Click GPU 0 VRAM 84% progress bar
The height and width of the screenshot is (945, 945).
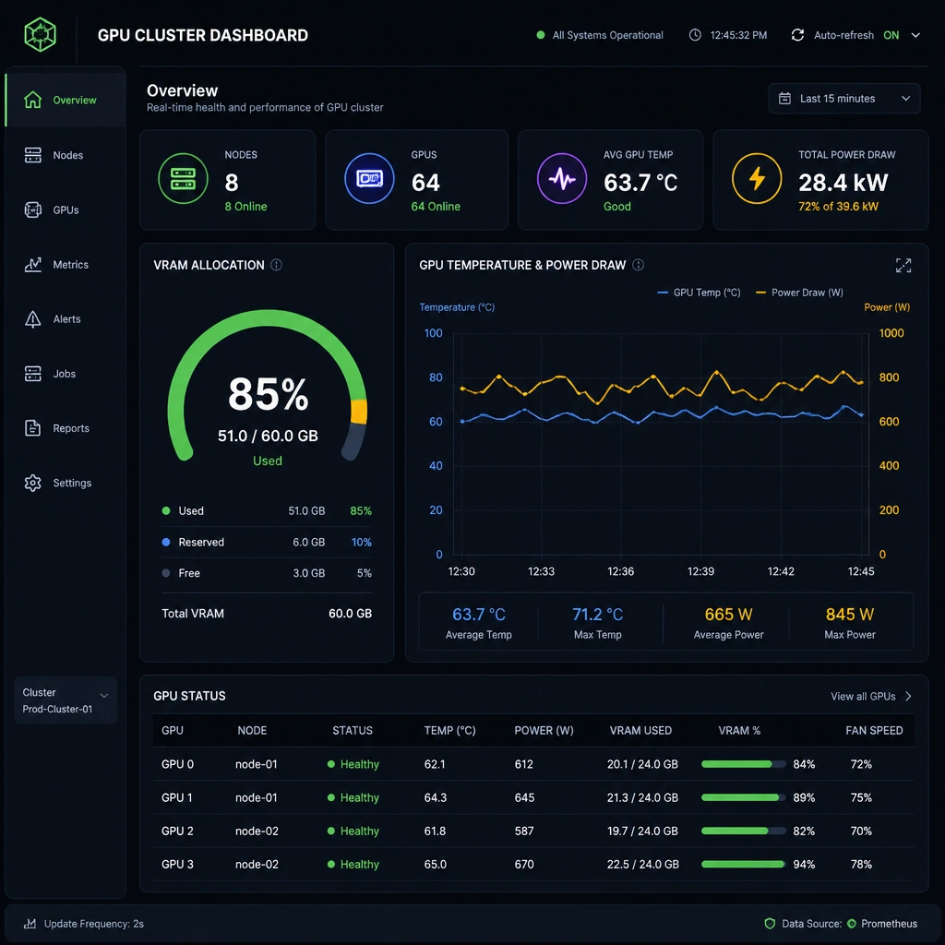[743, 764]
